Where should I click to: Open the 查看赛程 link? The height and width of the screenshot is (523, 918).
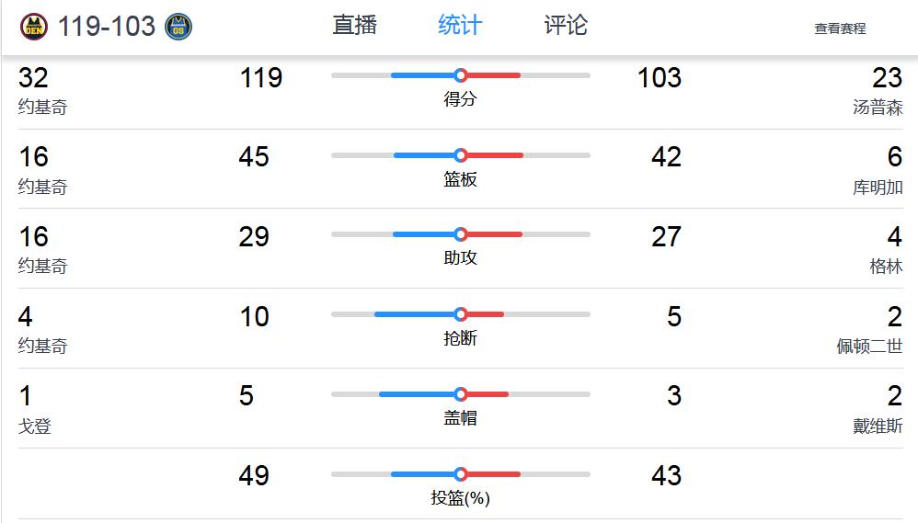coord(840,28)
